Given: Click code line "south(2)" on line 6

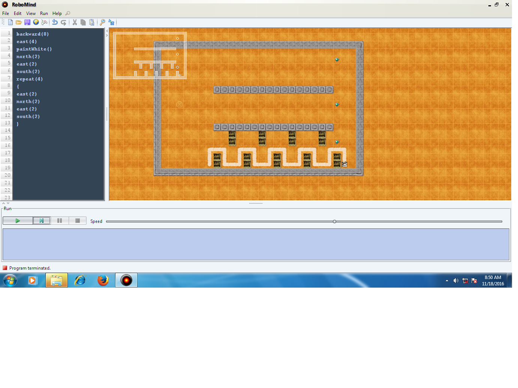Looking at the screenshot, I should pyautogui.click(x=28, y=72).
